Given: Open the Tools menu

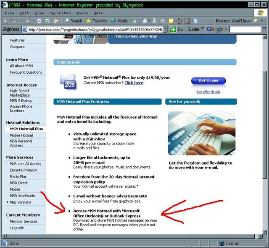Looking at the screenshot, I should [82, 13].
